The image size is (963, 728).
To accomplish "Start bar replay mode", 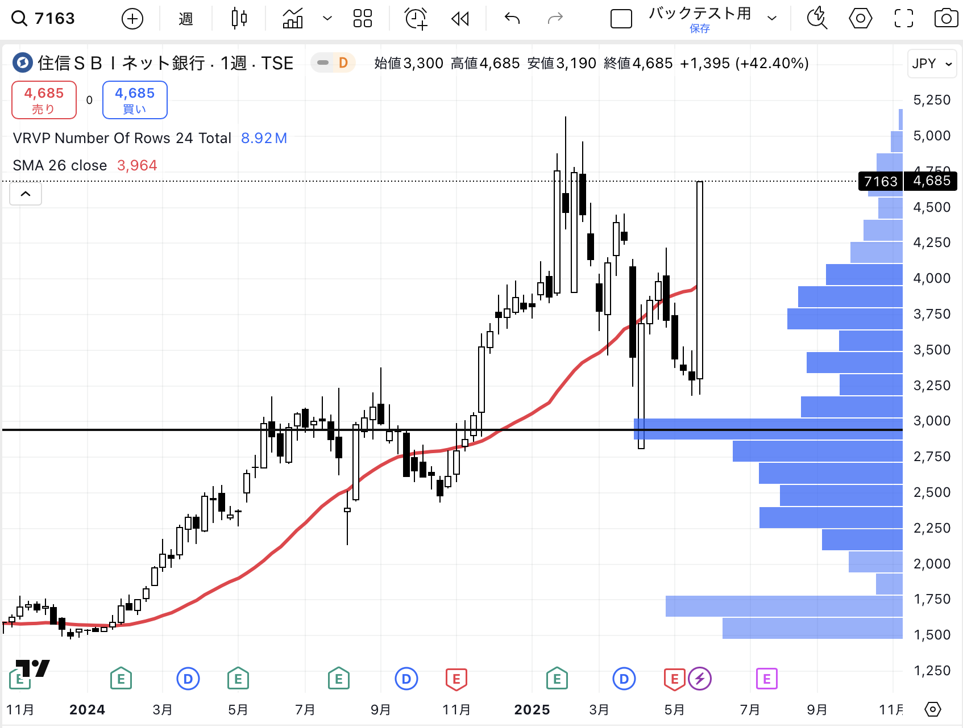I will (460, 19).
